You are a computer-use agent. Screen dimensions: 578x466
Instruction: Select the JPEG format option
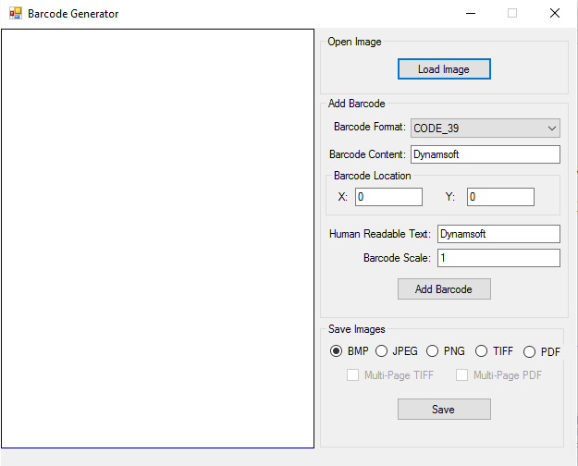point(382,351)
